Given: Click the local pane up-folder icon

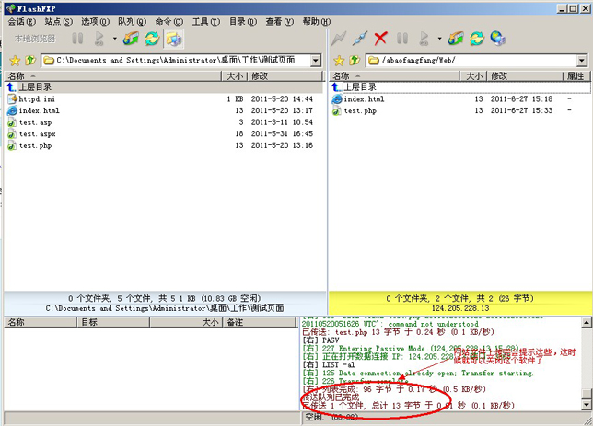Looking at the screenshot, I should (x=29, y=61).
